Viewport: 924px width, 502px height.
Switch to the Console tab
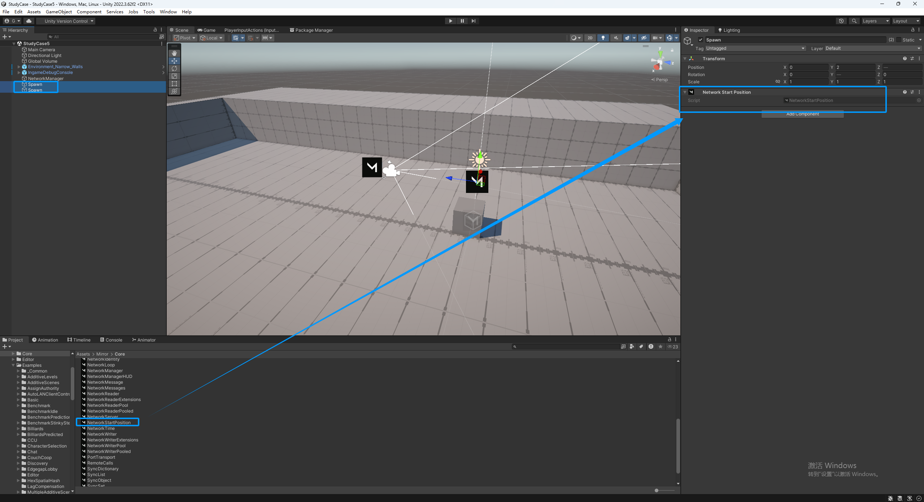click(x=111, y=340)
